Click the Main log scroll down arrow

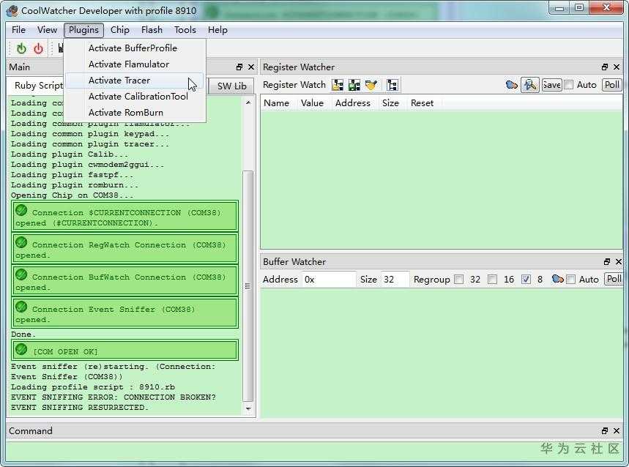coord(248,408)
